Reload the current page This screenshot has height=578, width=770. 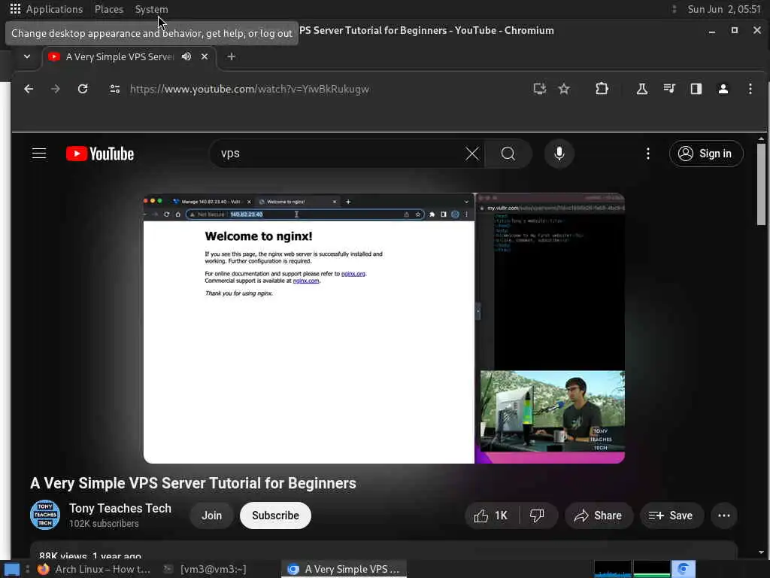point(83,89)
